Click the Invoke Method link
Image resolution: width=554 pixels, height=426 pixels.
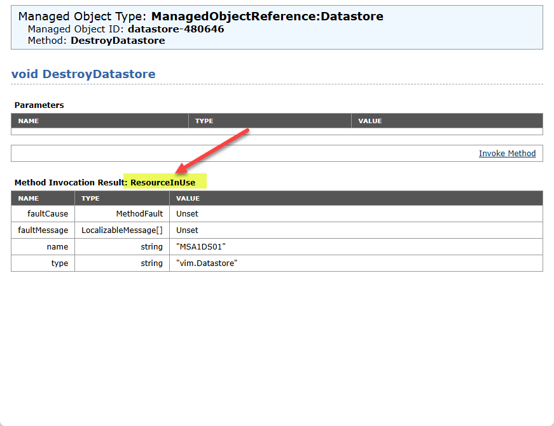[x=507, y=153]
